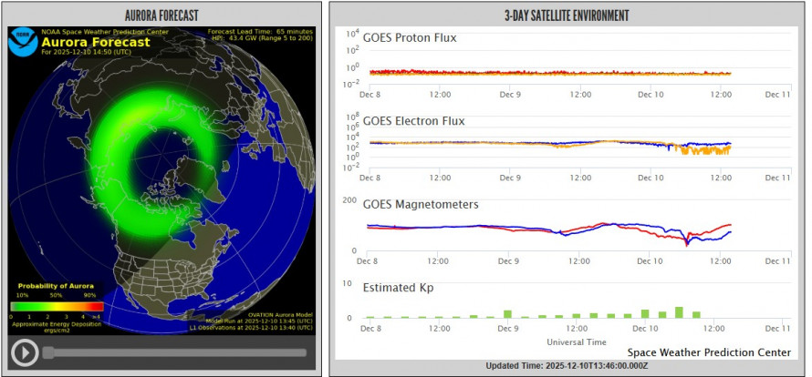
Task: Select the GOES Proton Flux chart line
Action: (x=547, y=73)
